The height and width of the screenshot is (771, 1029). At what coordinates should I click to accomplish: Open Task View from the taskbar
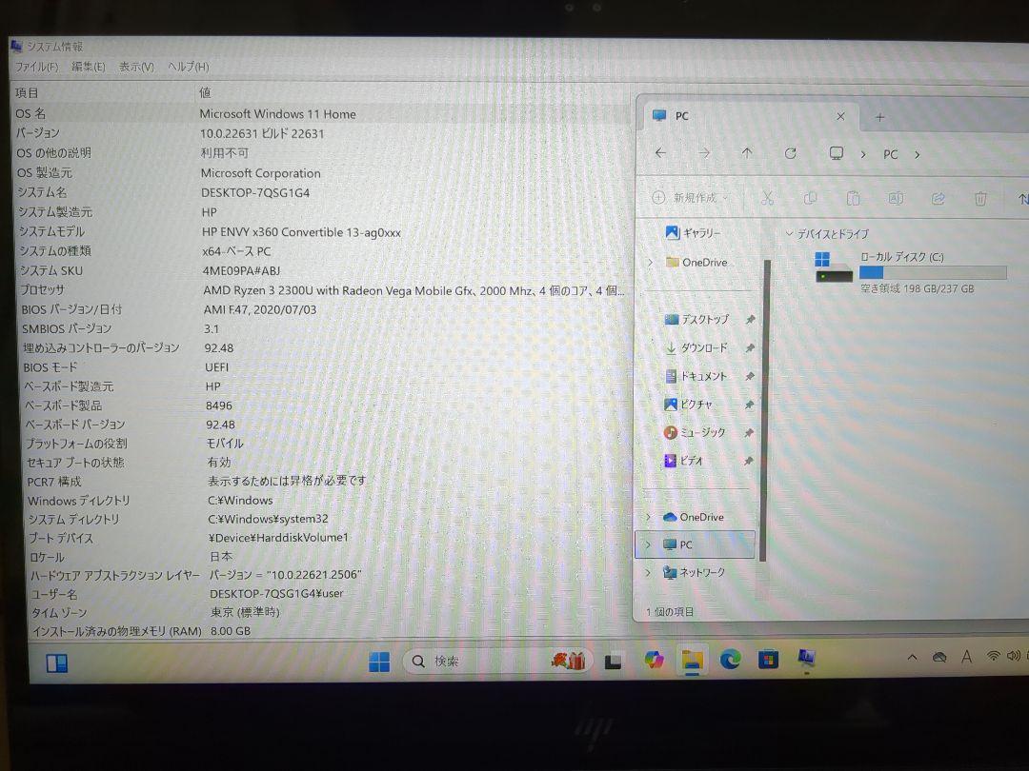pos(613,661)
